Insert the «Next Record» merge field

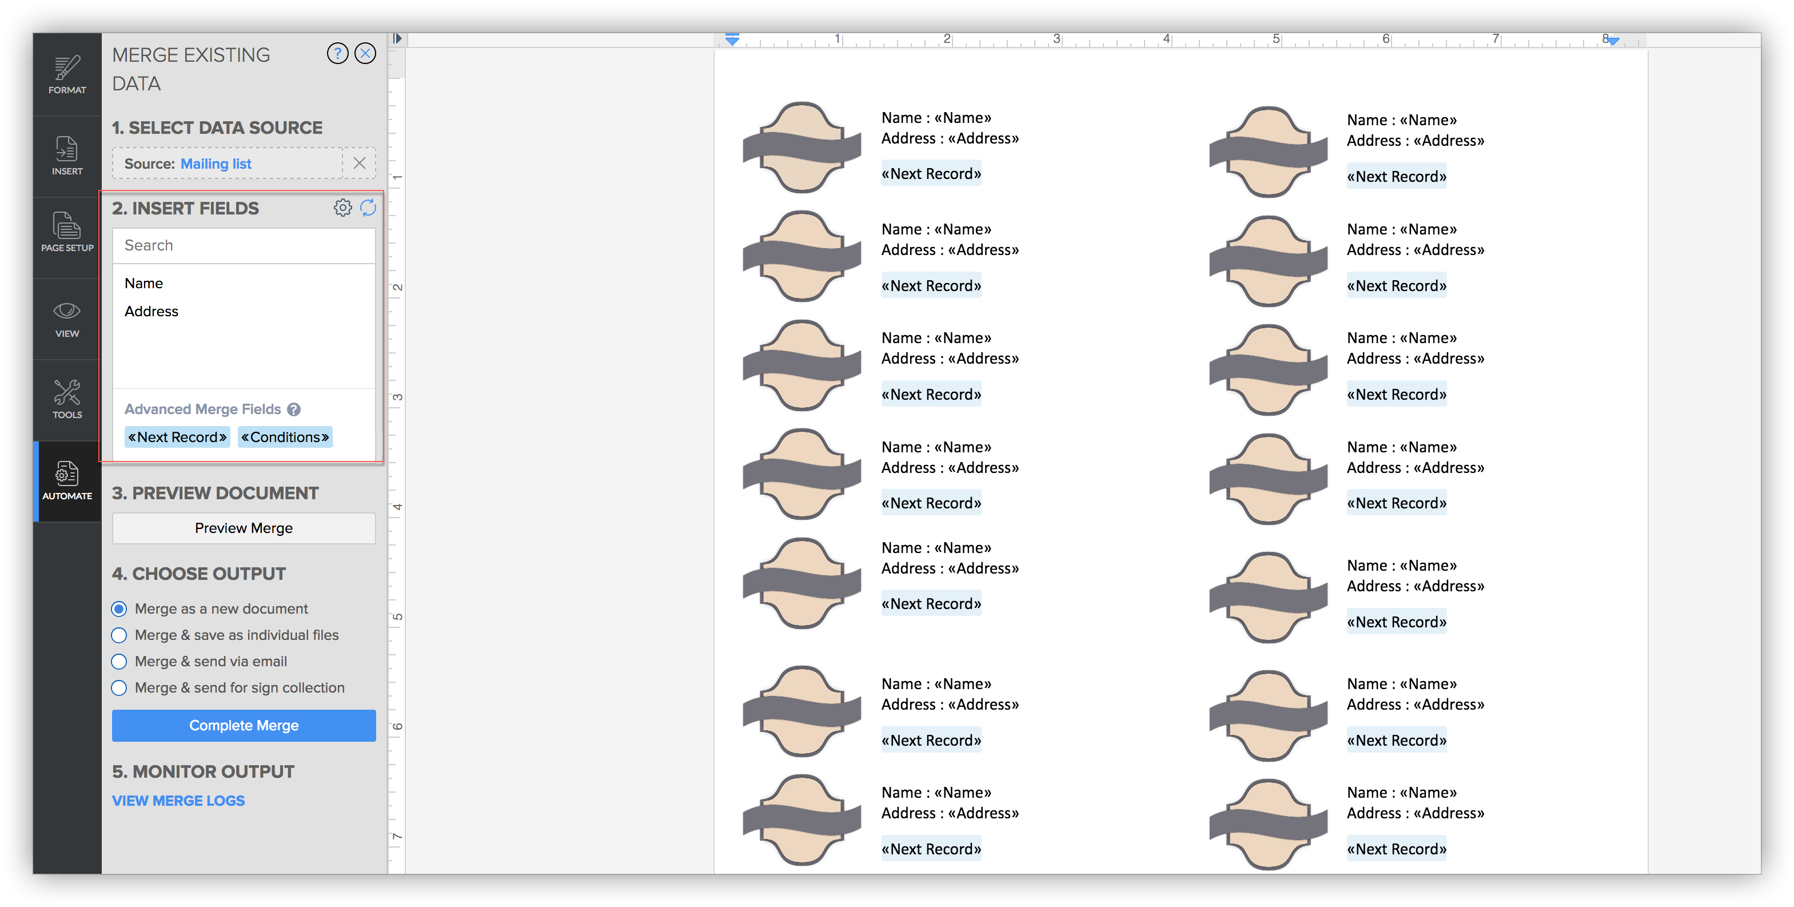point(177,437)
